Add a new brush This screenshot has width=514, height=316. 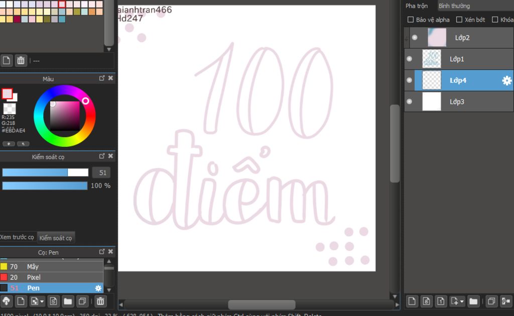pyautogui.click(x=21, y=301)
